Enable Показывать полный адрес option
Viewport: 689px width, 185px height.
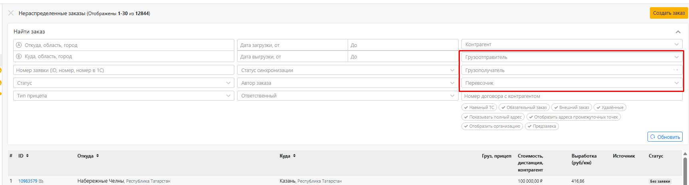(493, 117)
